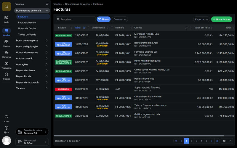The height and width of the screenshot is (148, 237).
Task: Go to page 2
Action: [x=191, y=141]
